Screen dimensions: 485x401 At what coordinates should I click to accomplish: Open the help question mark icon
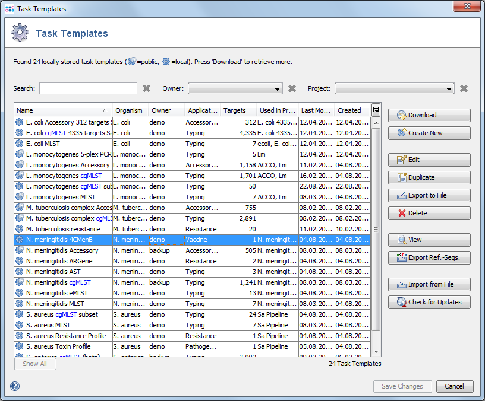[15, 386]
